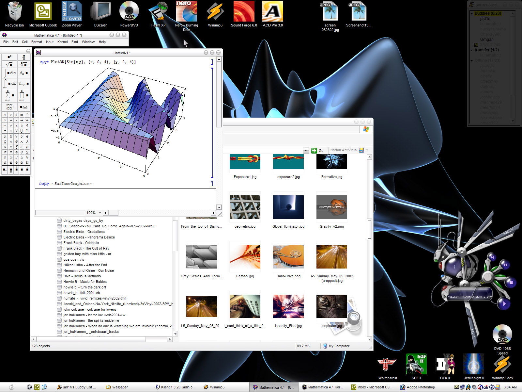Skip to next track in Winamp
This screenshot has height=392, width=522.
click(505, 265)
